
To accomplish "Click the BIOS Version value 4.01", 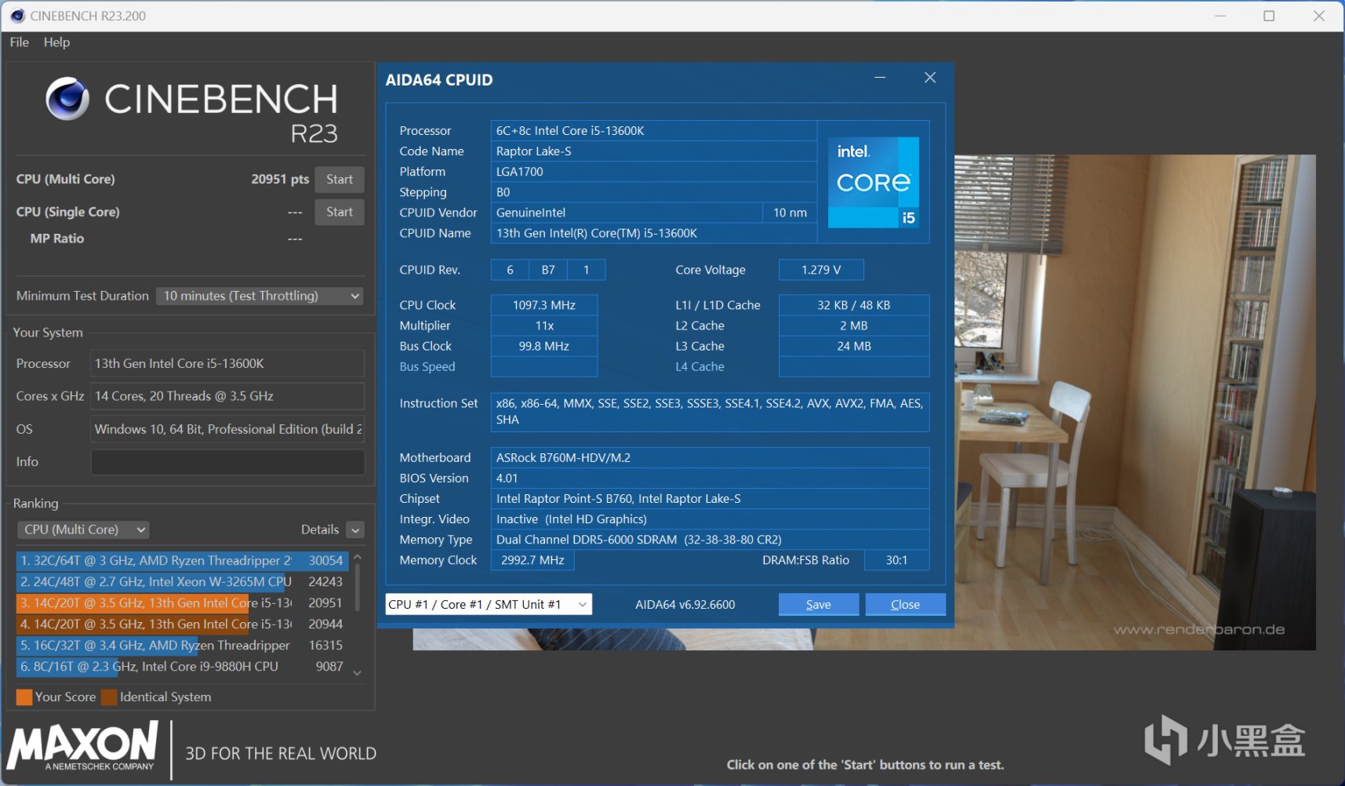I will 711,478.
